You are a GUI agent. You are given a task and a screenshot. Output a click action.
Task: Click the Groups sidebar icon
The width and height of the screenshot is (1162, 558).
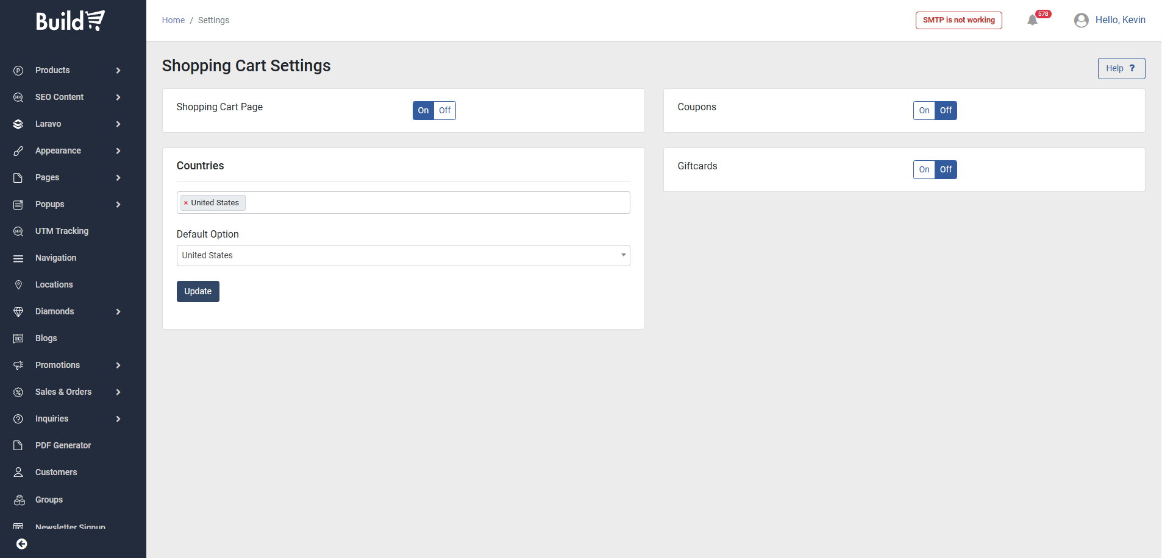point(20,500)
